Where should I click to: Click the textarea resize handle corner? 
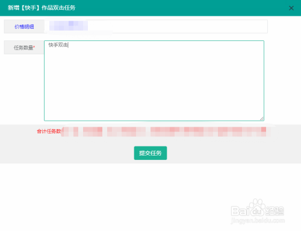[x=261, y=119]
